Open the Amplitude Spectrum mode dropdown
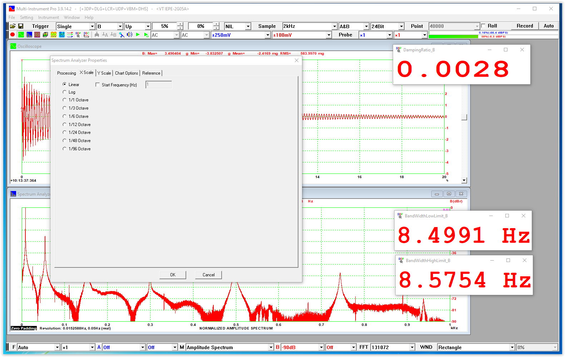This screenshot has width=565, height=357. pyautogui.click(x=271, y=347)
